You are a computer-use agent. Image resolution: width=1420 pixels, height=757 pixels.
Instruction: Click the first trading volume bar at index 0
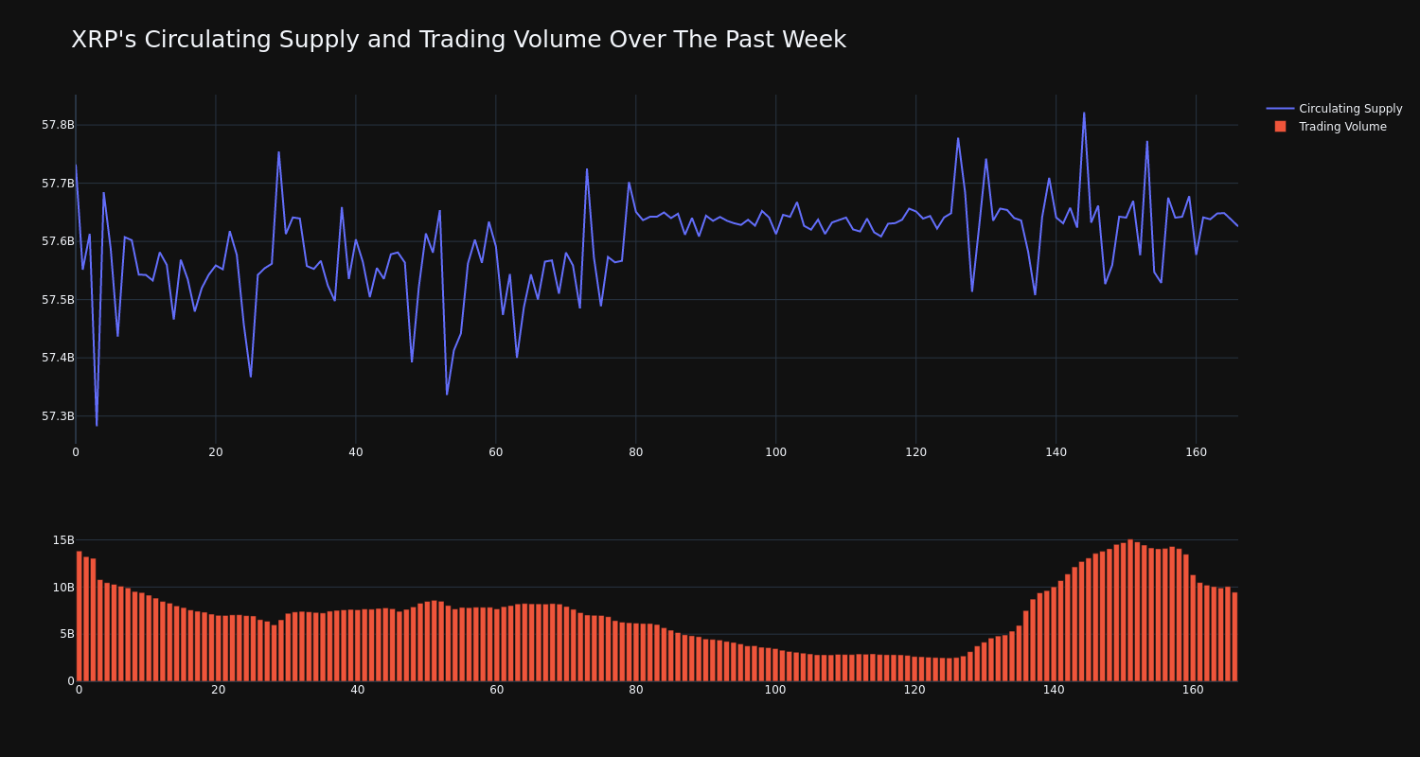(x=79, y=616)
